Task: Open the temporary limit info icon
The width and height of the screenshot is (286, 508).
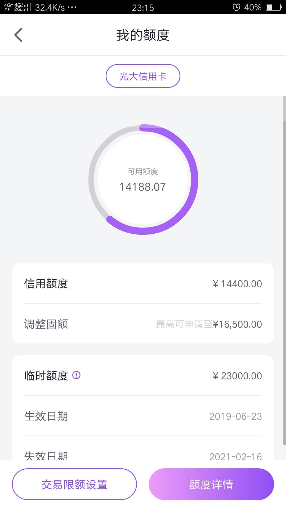Action: pos(76,375)
